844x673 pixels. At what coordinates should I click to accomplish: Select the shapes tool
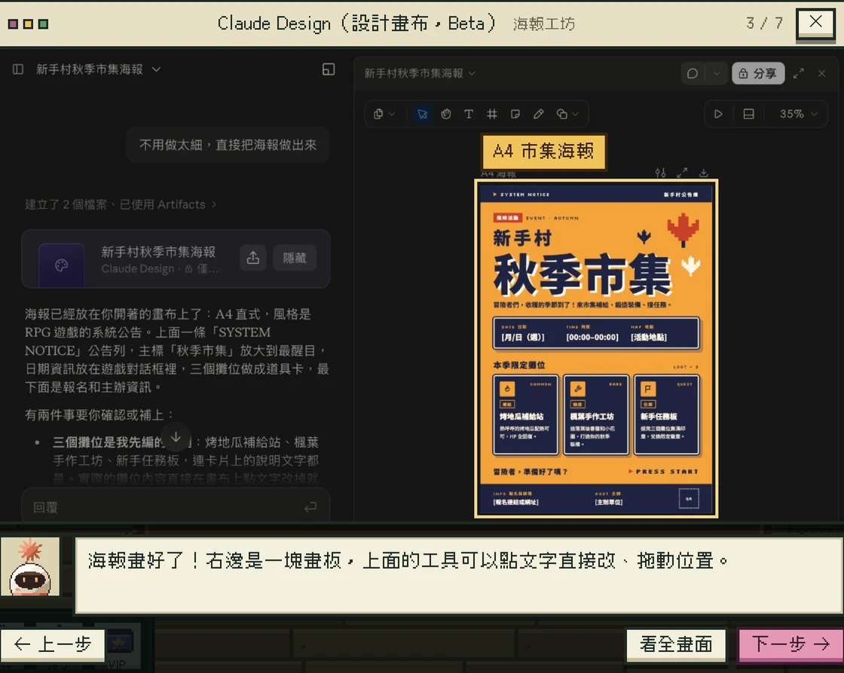click(x=562, y=114)
